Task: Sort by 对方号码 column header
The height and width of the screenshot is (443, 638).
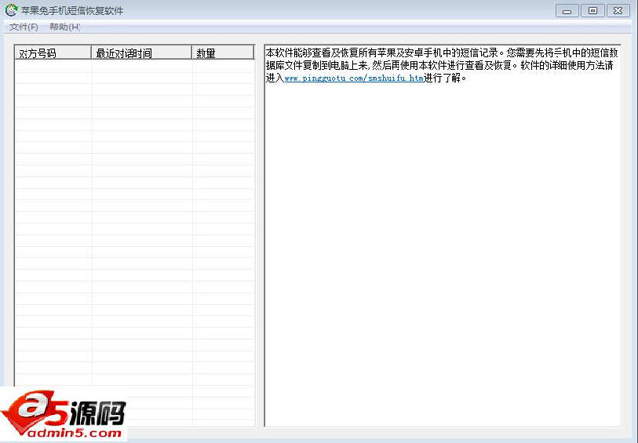Action: (53, 53)
